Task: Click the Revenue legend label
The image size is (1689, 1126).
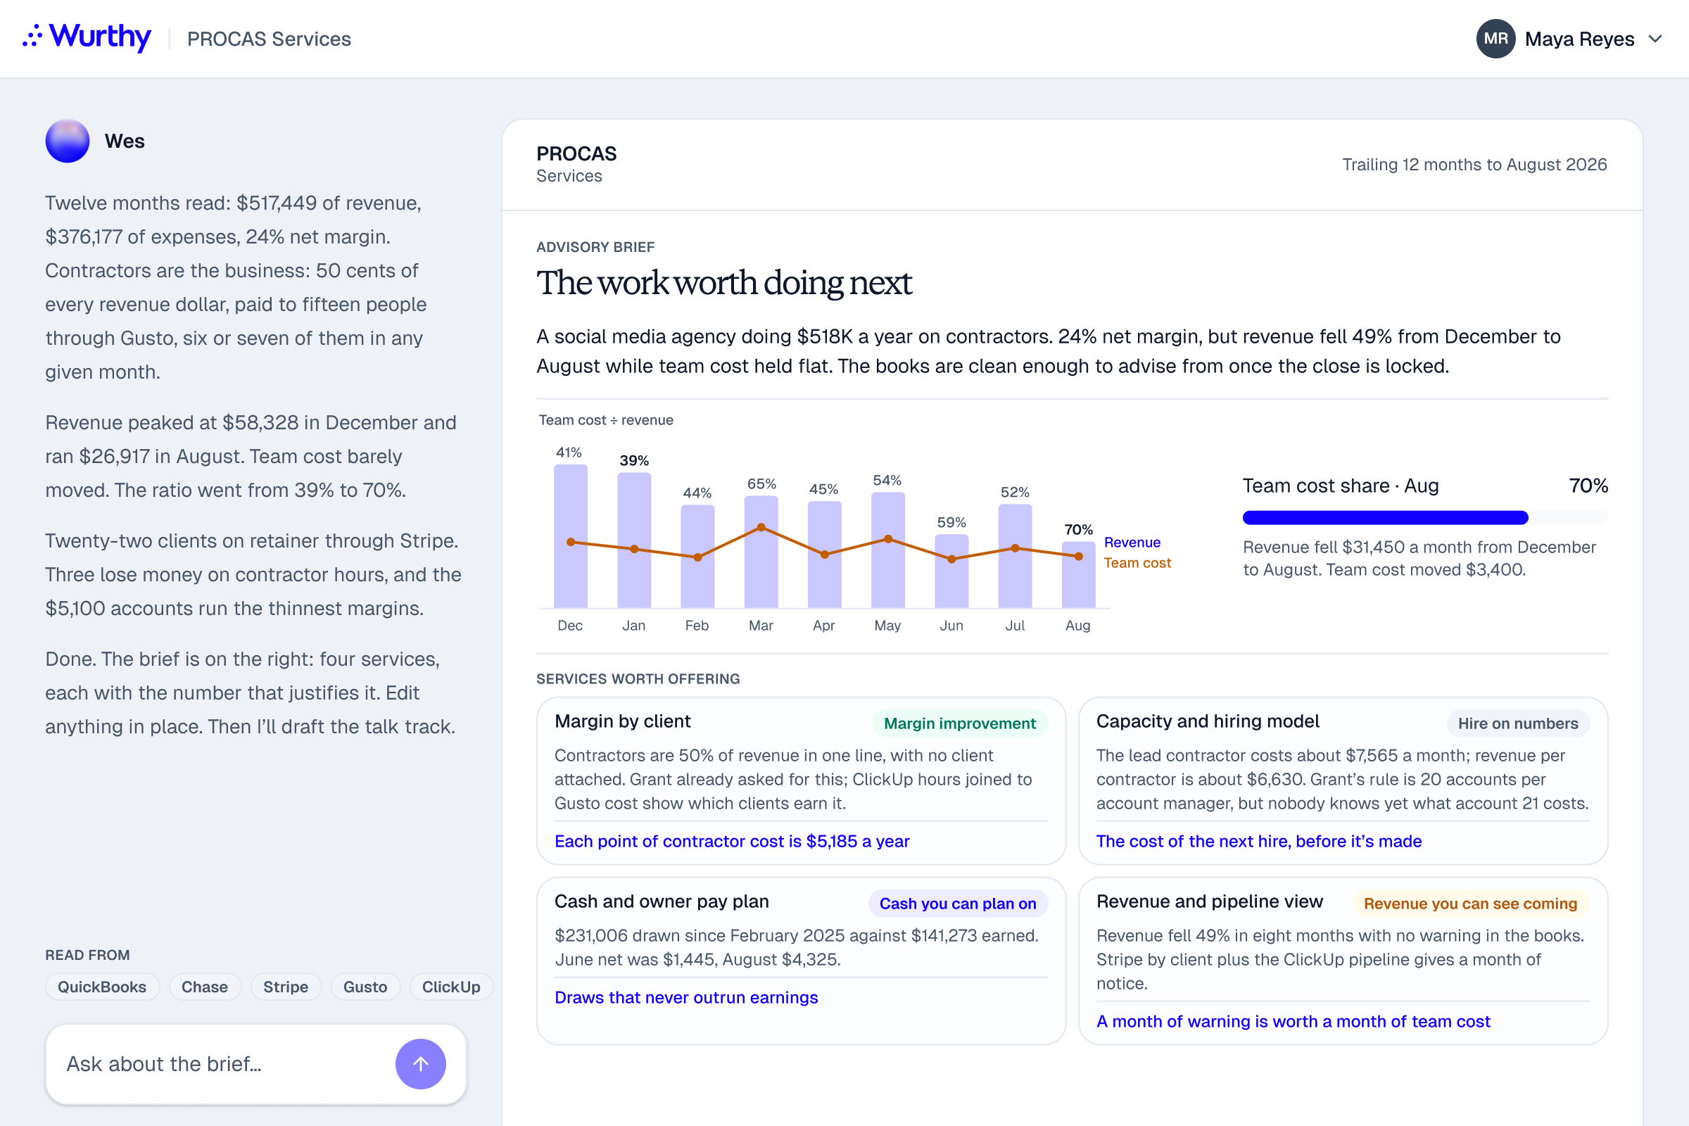Action: (x=1132, y=542)
